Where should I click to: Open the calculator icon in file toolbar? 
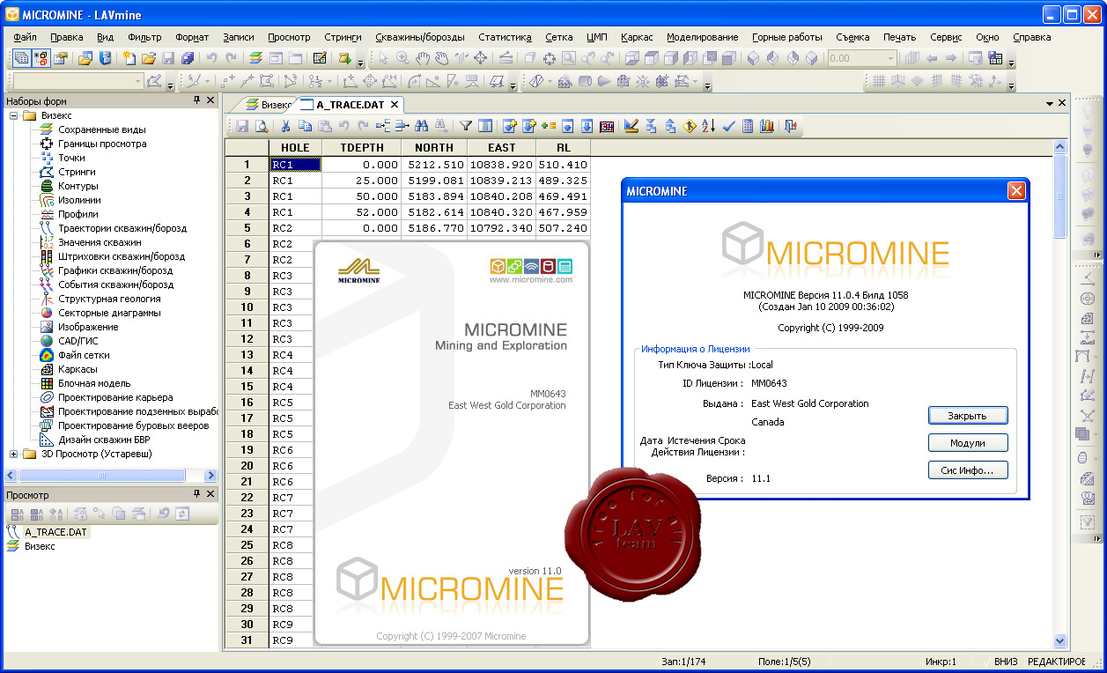(748, 126)
